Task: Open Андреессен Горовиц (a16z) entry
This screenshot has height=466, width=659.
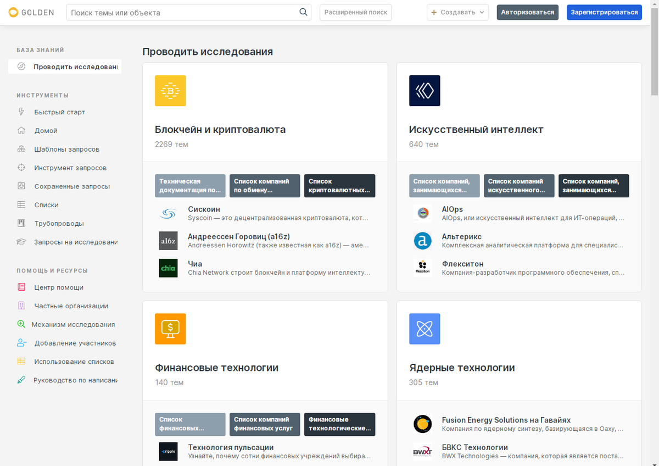Action: point(239,236)
